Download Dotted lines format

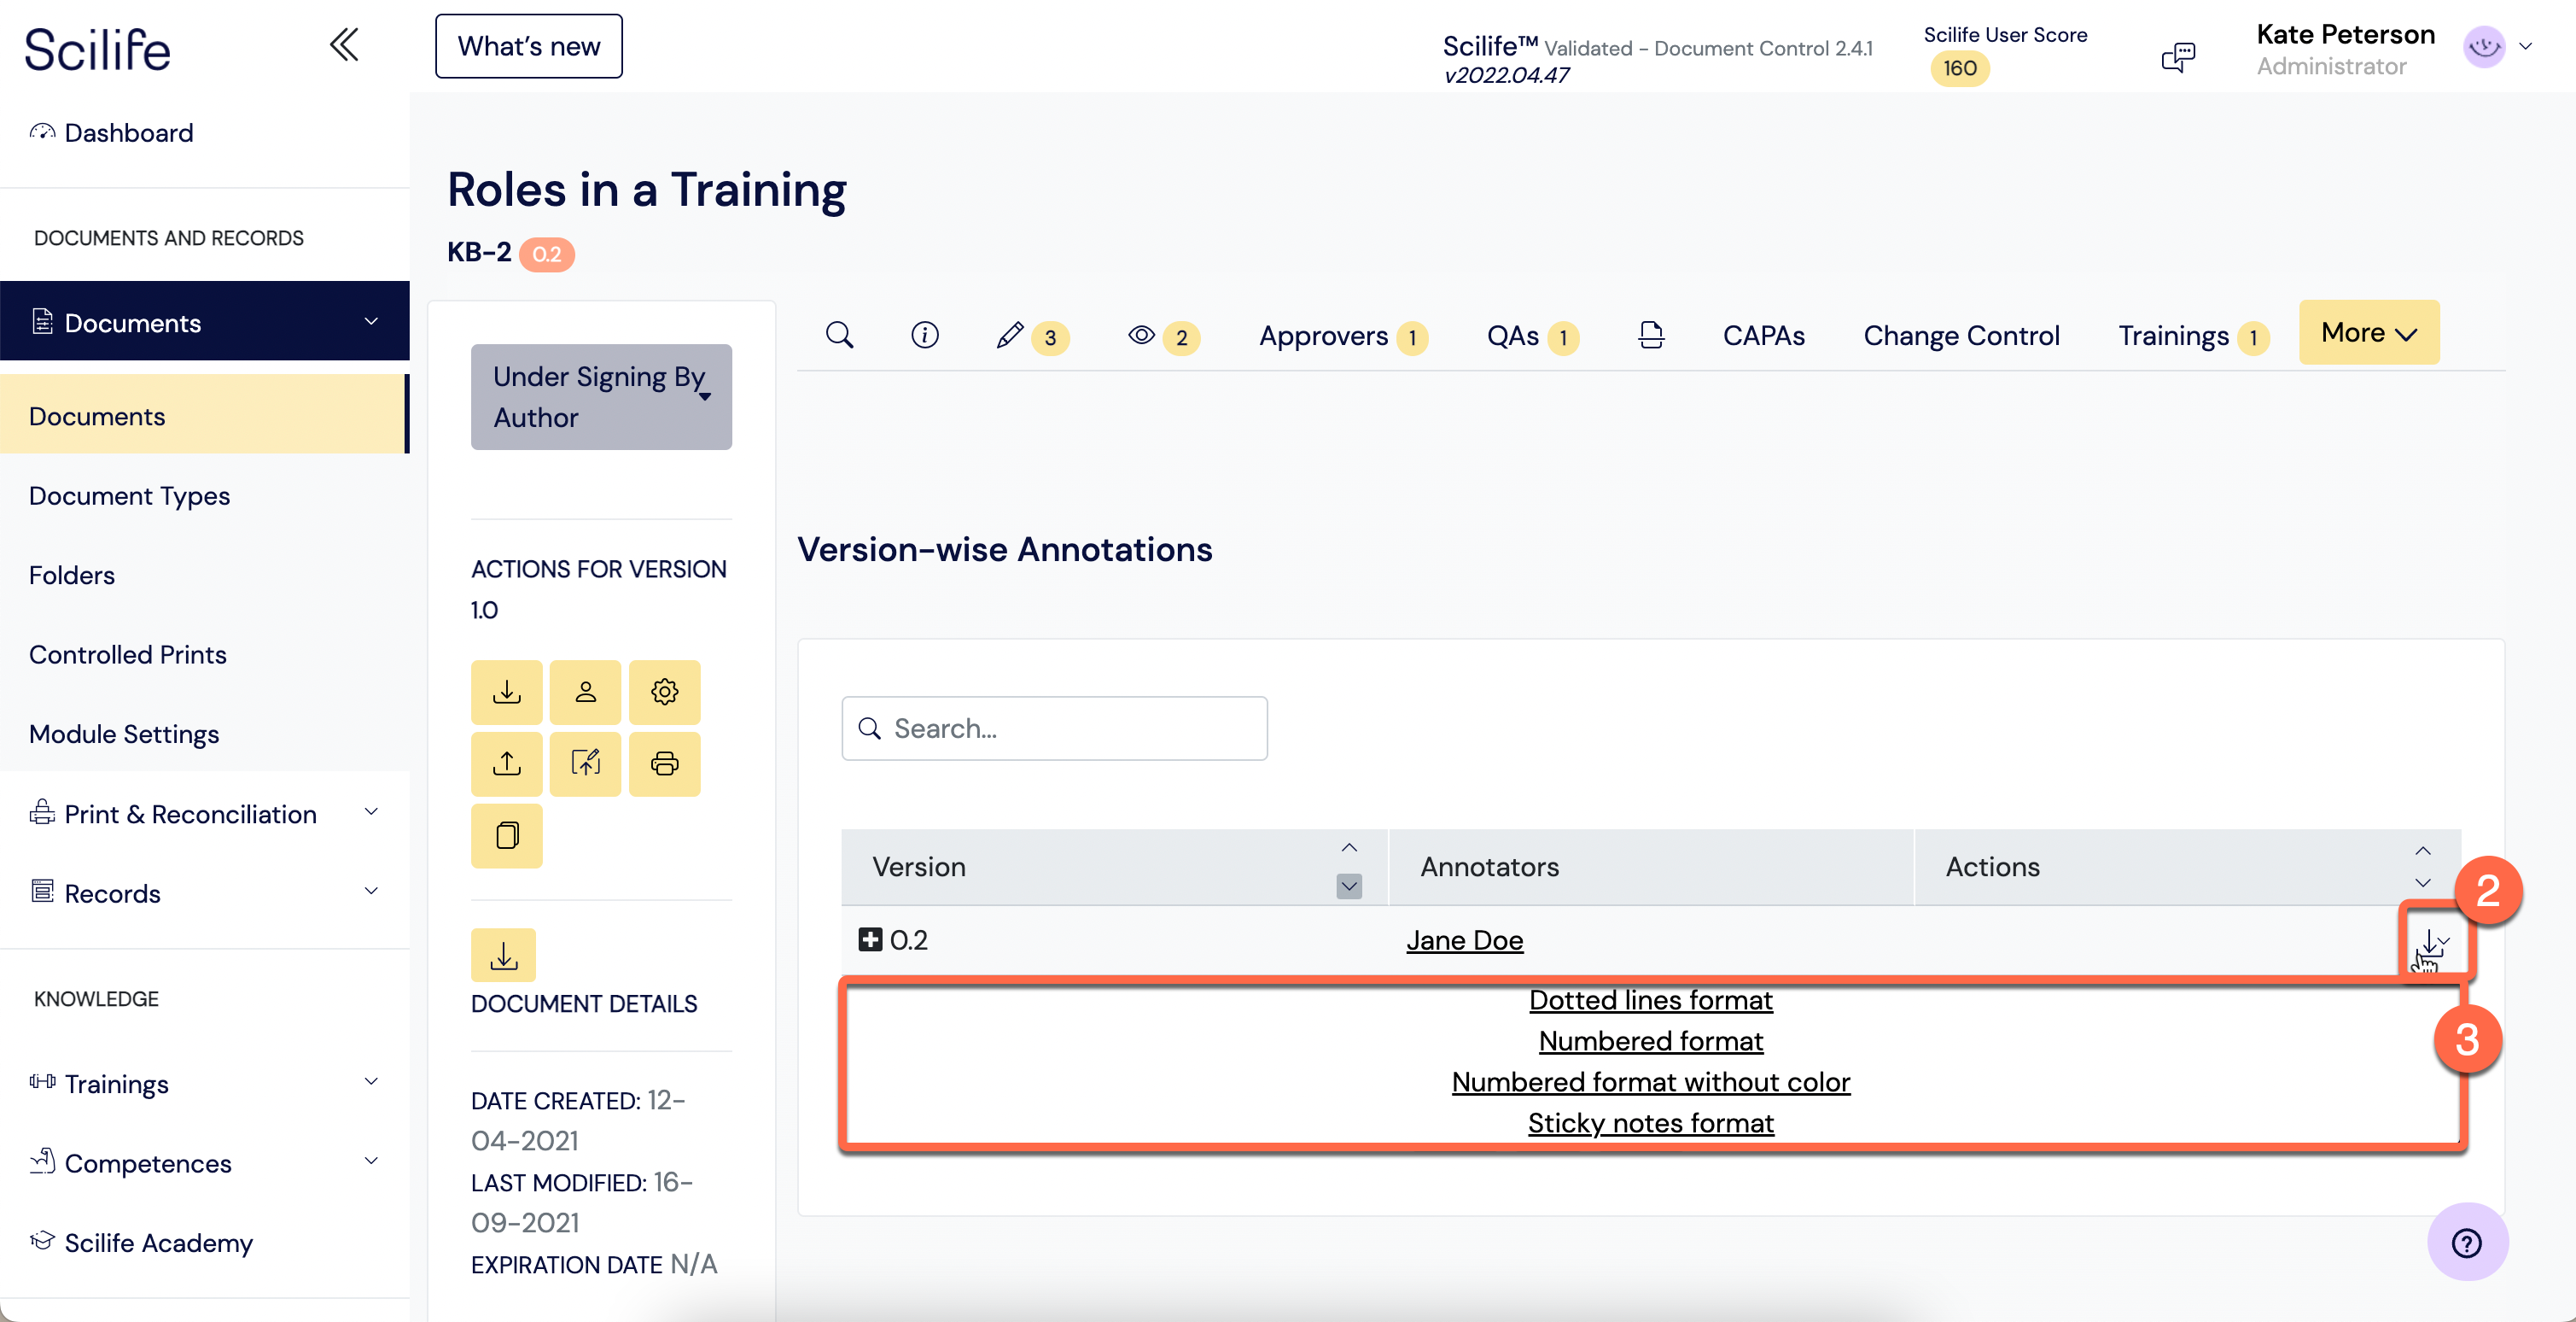pyautogui.click(x=1650, y=1000)
